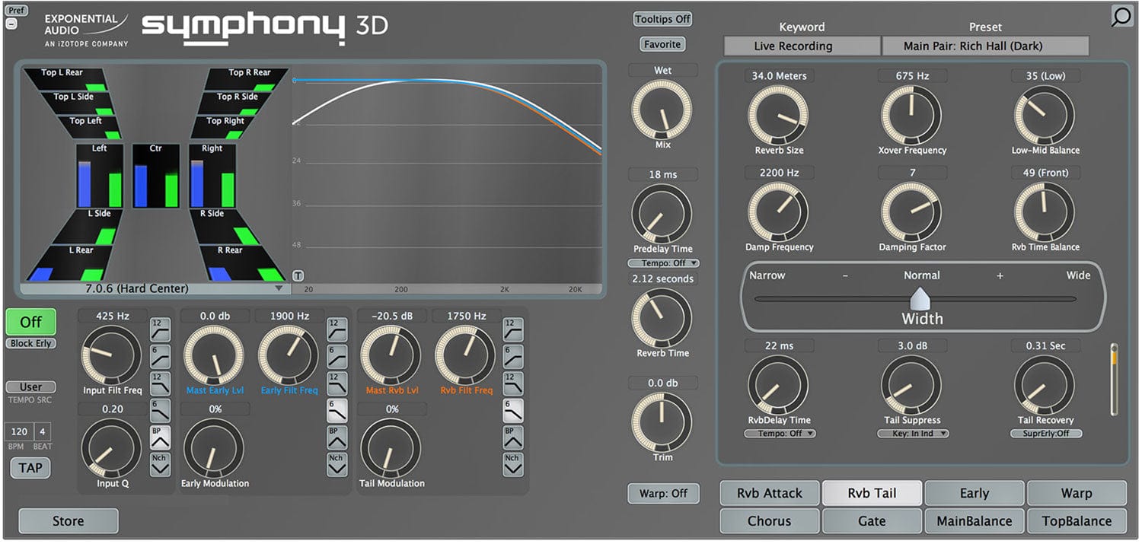Select the 12 dB high-pass early filter type
The width and height of the screenshot is (1142, 544).
337,329
